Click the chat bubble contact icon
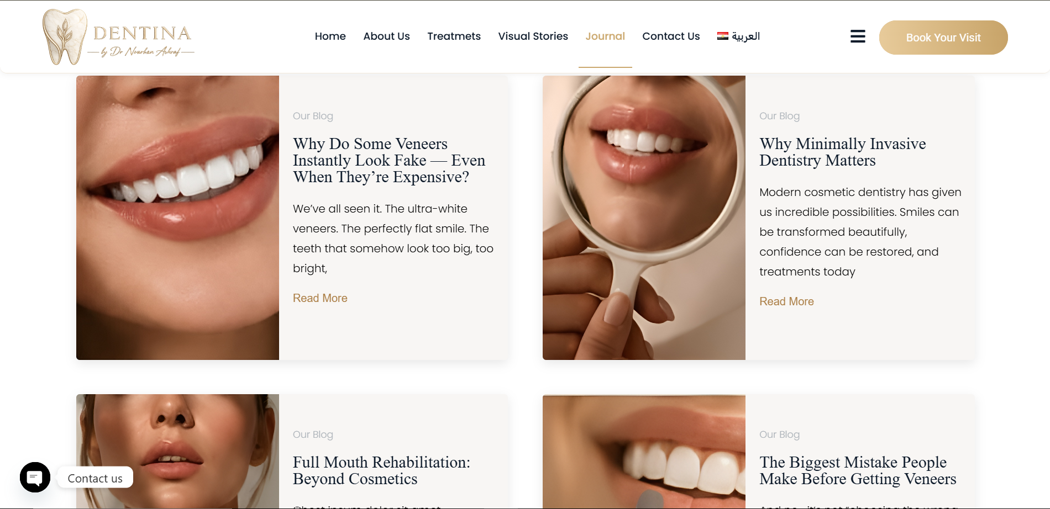 tap(35, 478)
